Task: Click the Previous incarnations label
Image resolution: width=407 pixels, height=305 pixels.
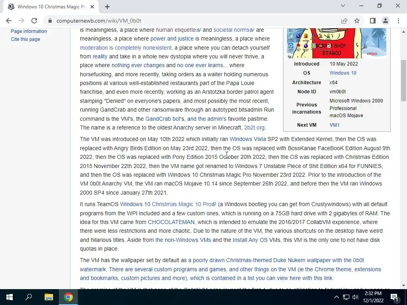Action: tap(306, 108)
